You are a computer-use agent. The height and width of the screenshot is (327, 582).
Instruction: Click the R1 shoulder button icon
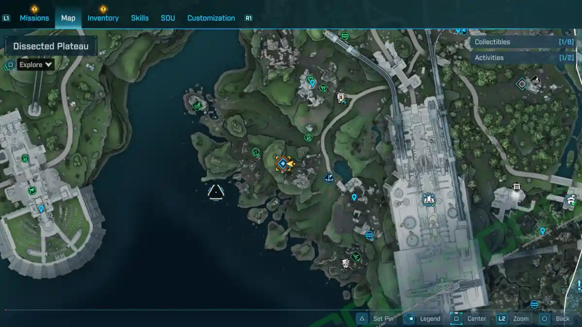point(248,18)
